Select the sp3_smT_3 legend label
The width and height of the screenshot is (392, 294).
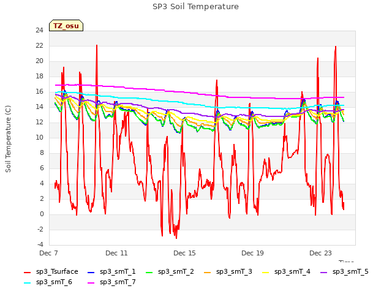coord(234,272)
